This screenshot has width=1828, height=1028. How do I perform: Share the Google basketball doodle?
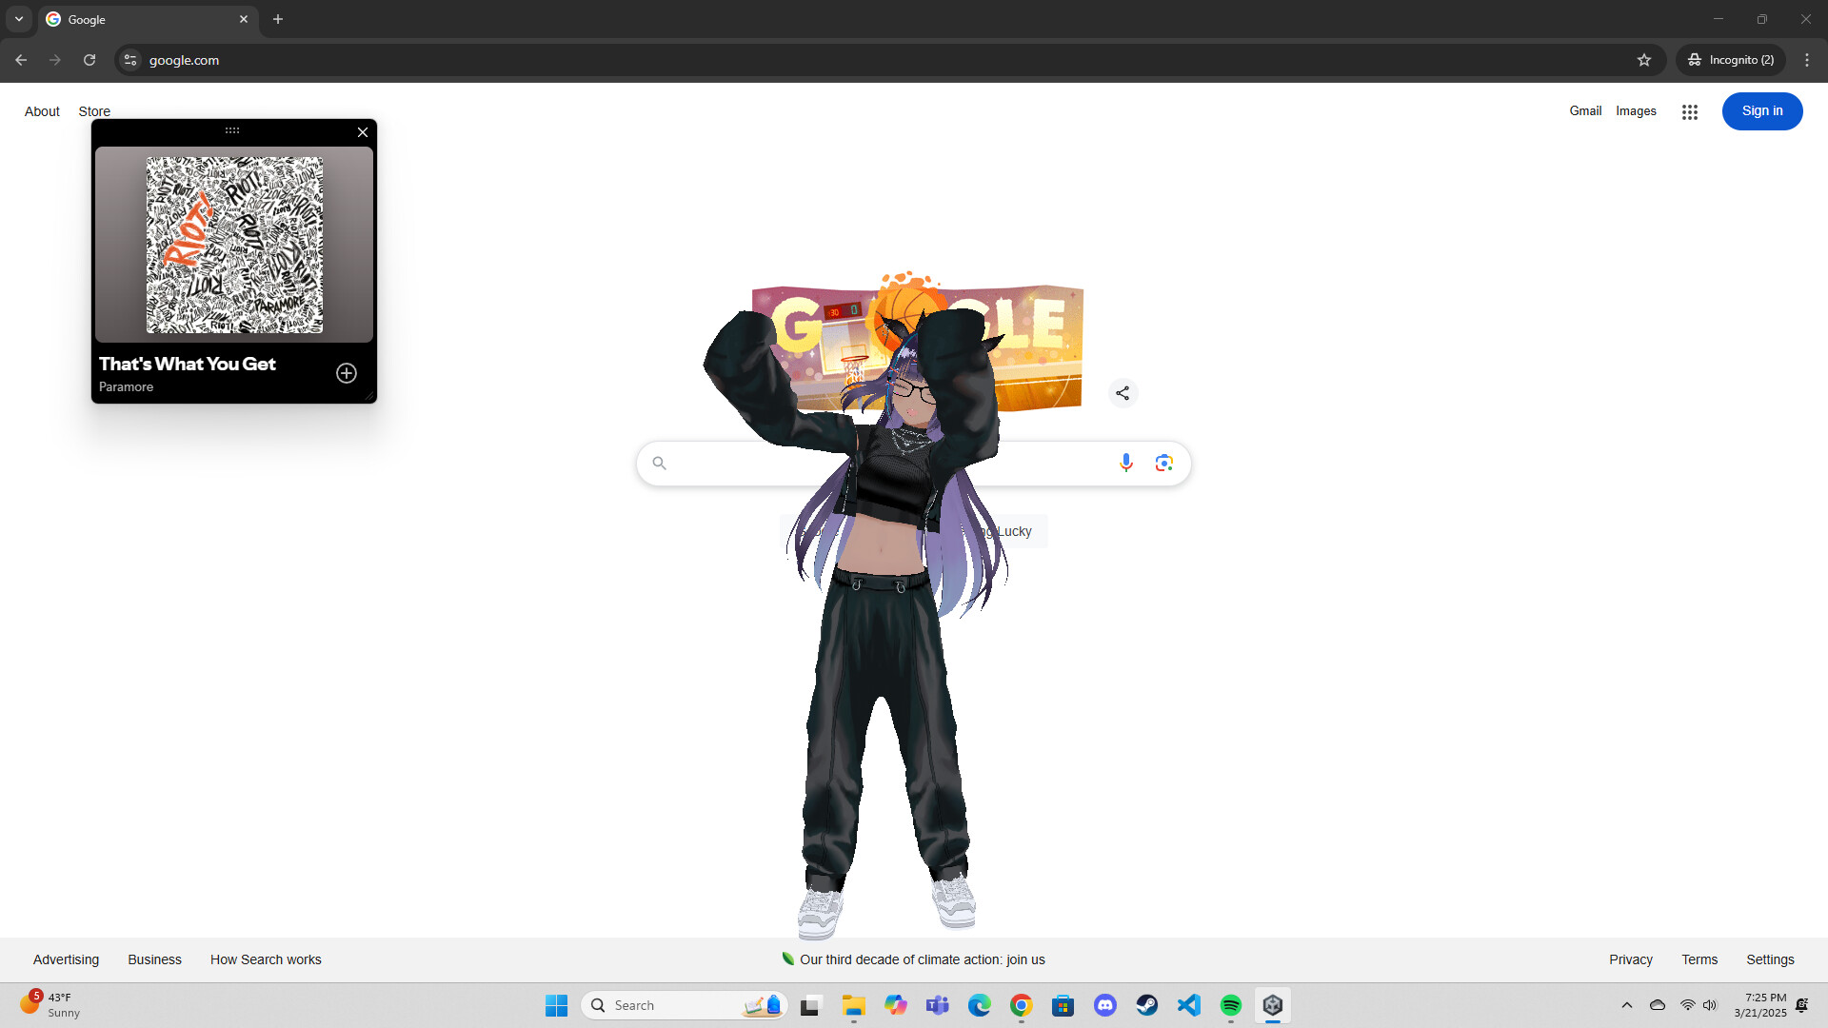click(x=1123, y=393)
